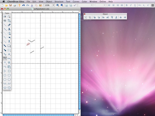Select the Text tool in Tools palette

[9, 29]
